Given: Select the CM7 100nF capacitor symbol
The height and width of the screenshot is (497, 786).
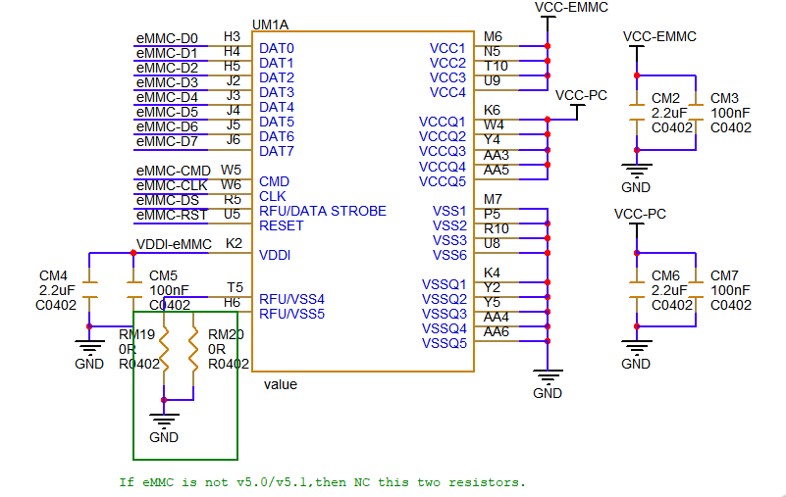Looking at the screenshot, I should (695, 289).
